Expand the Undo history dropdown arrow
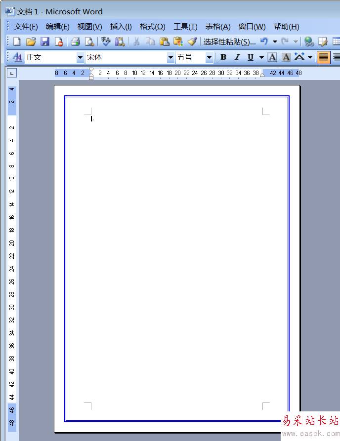The image size is (340, 441). point(275,42)
